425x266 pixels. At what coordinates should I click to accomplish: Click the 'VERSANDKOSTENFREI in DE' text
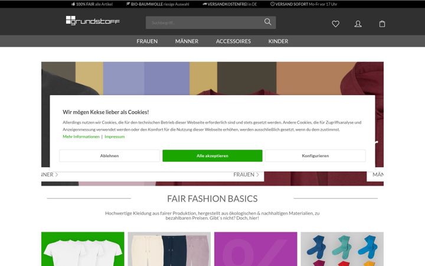(232, 4)
